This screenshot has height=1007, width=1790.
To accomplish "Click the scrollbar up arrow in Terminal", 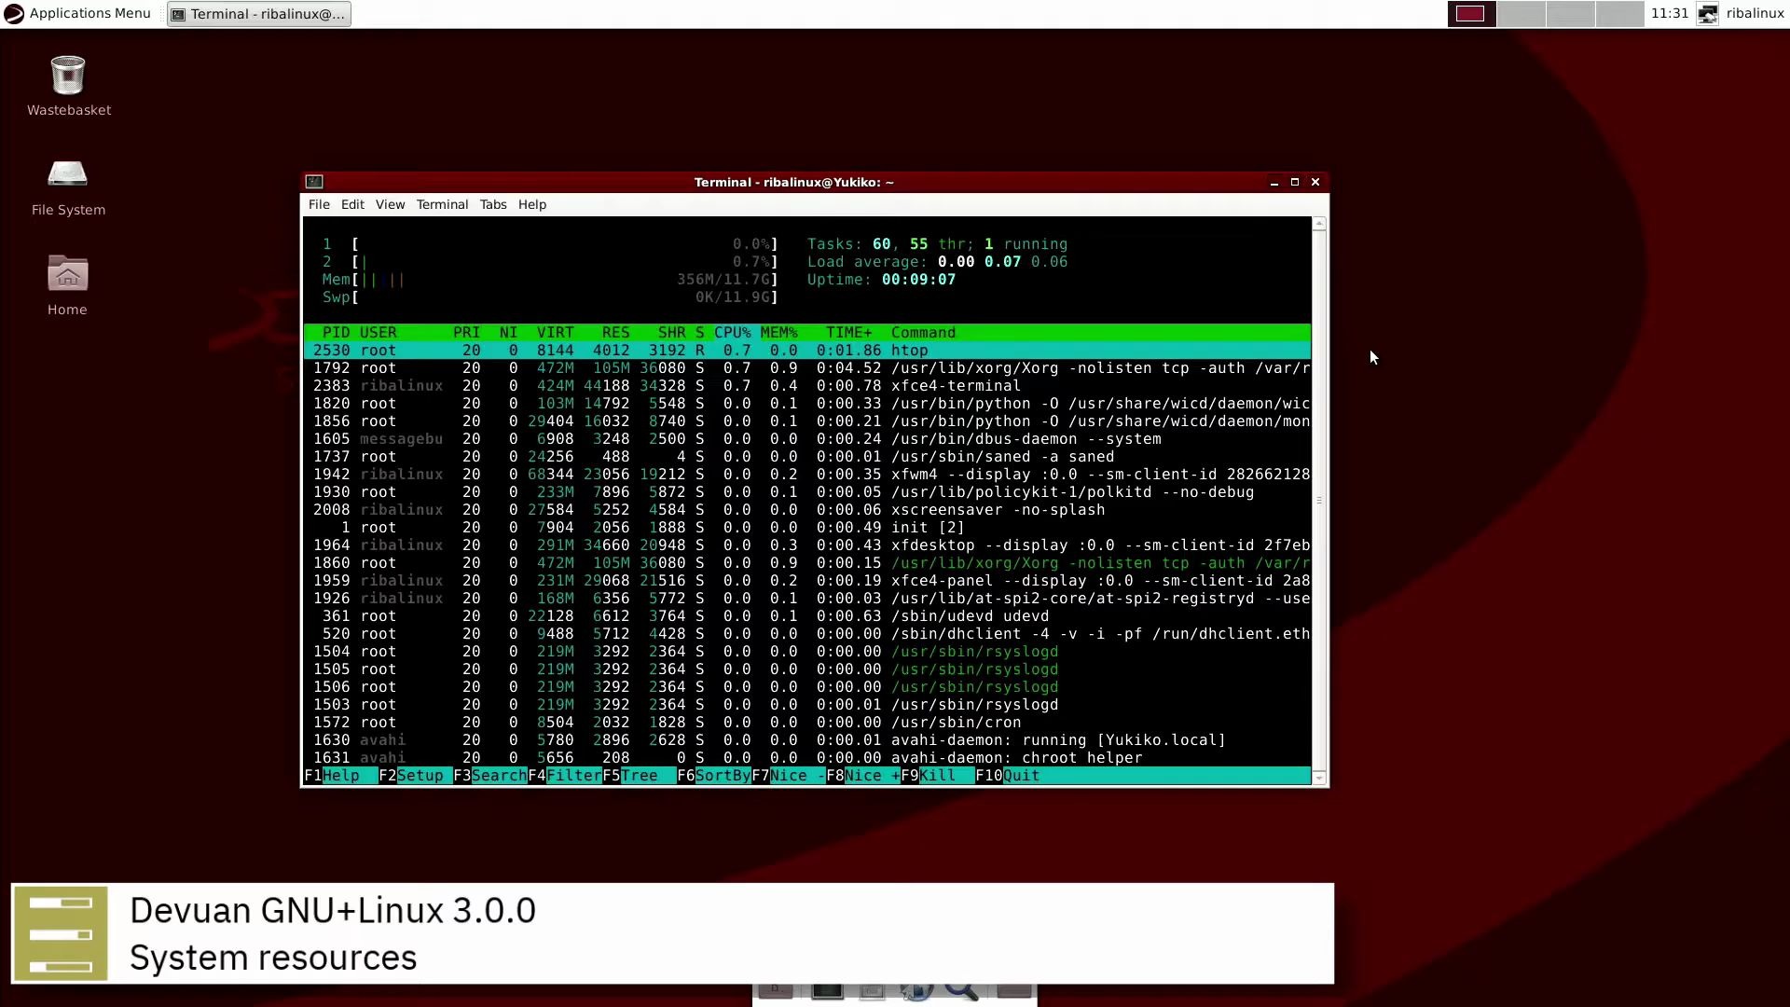I will 1319,224.
